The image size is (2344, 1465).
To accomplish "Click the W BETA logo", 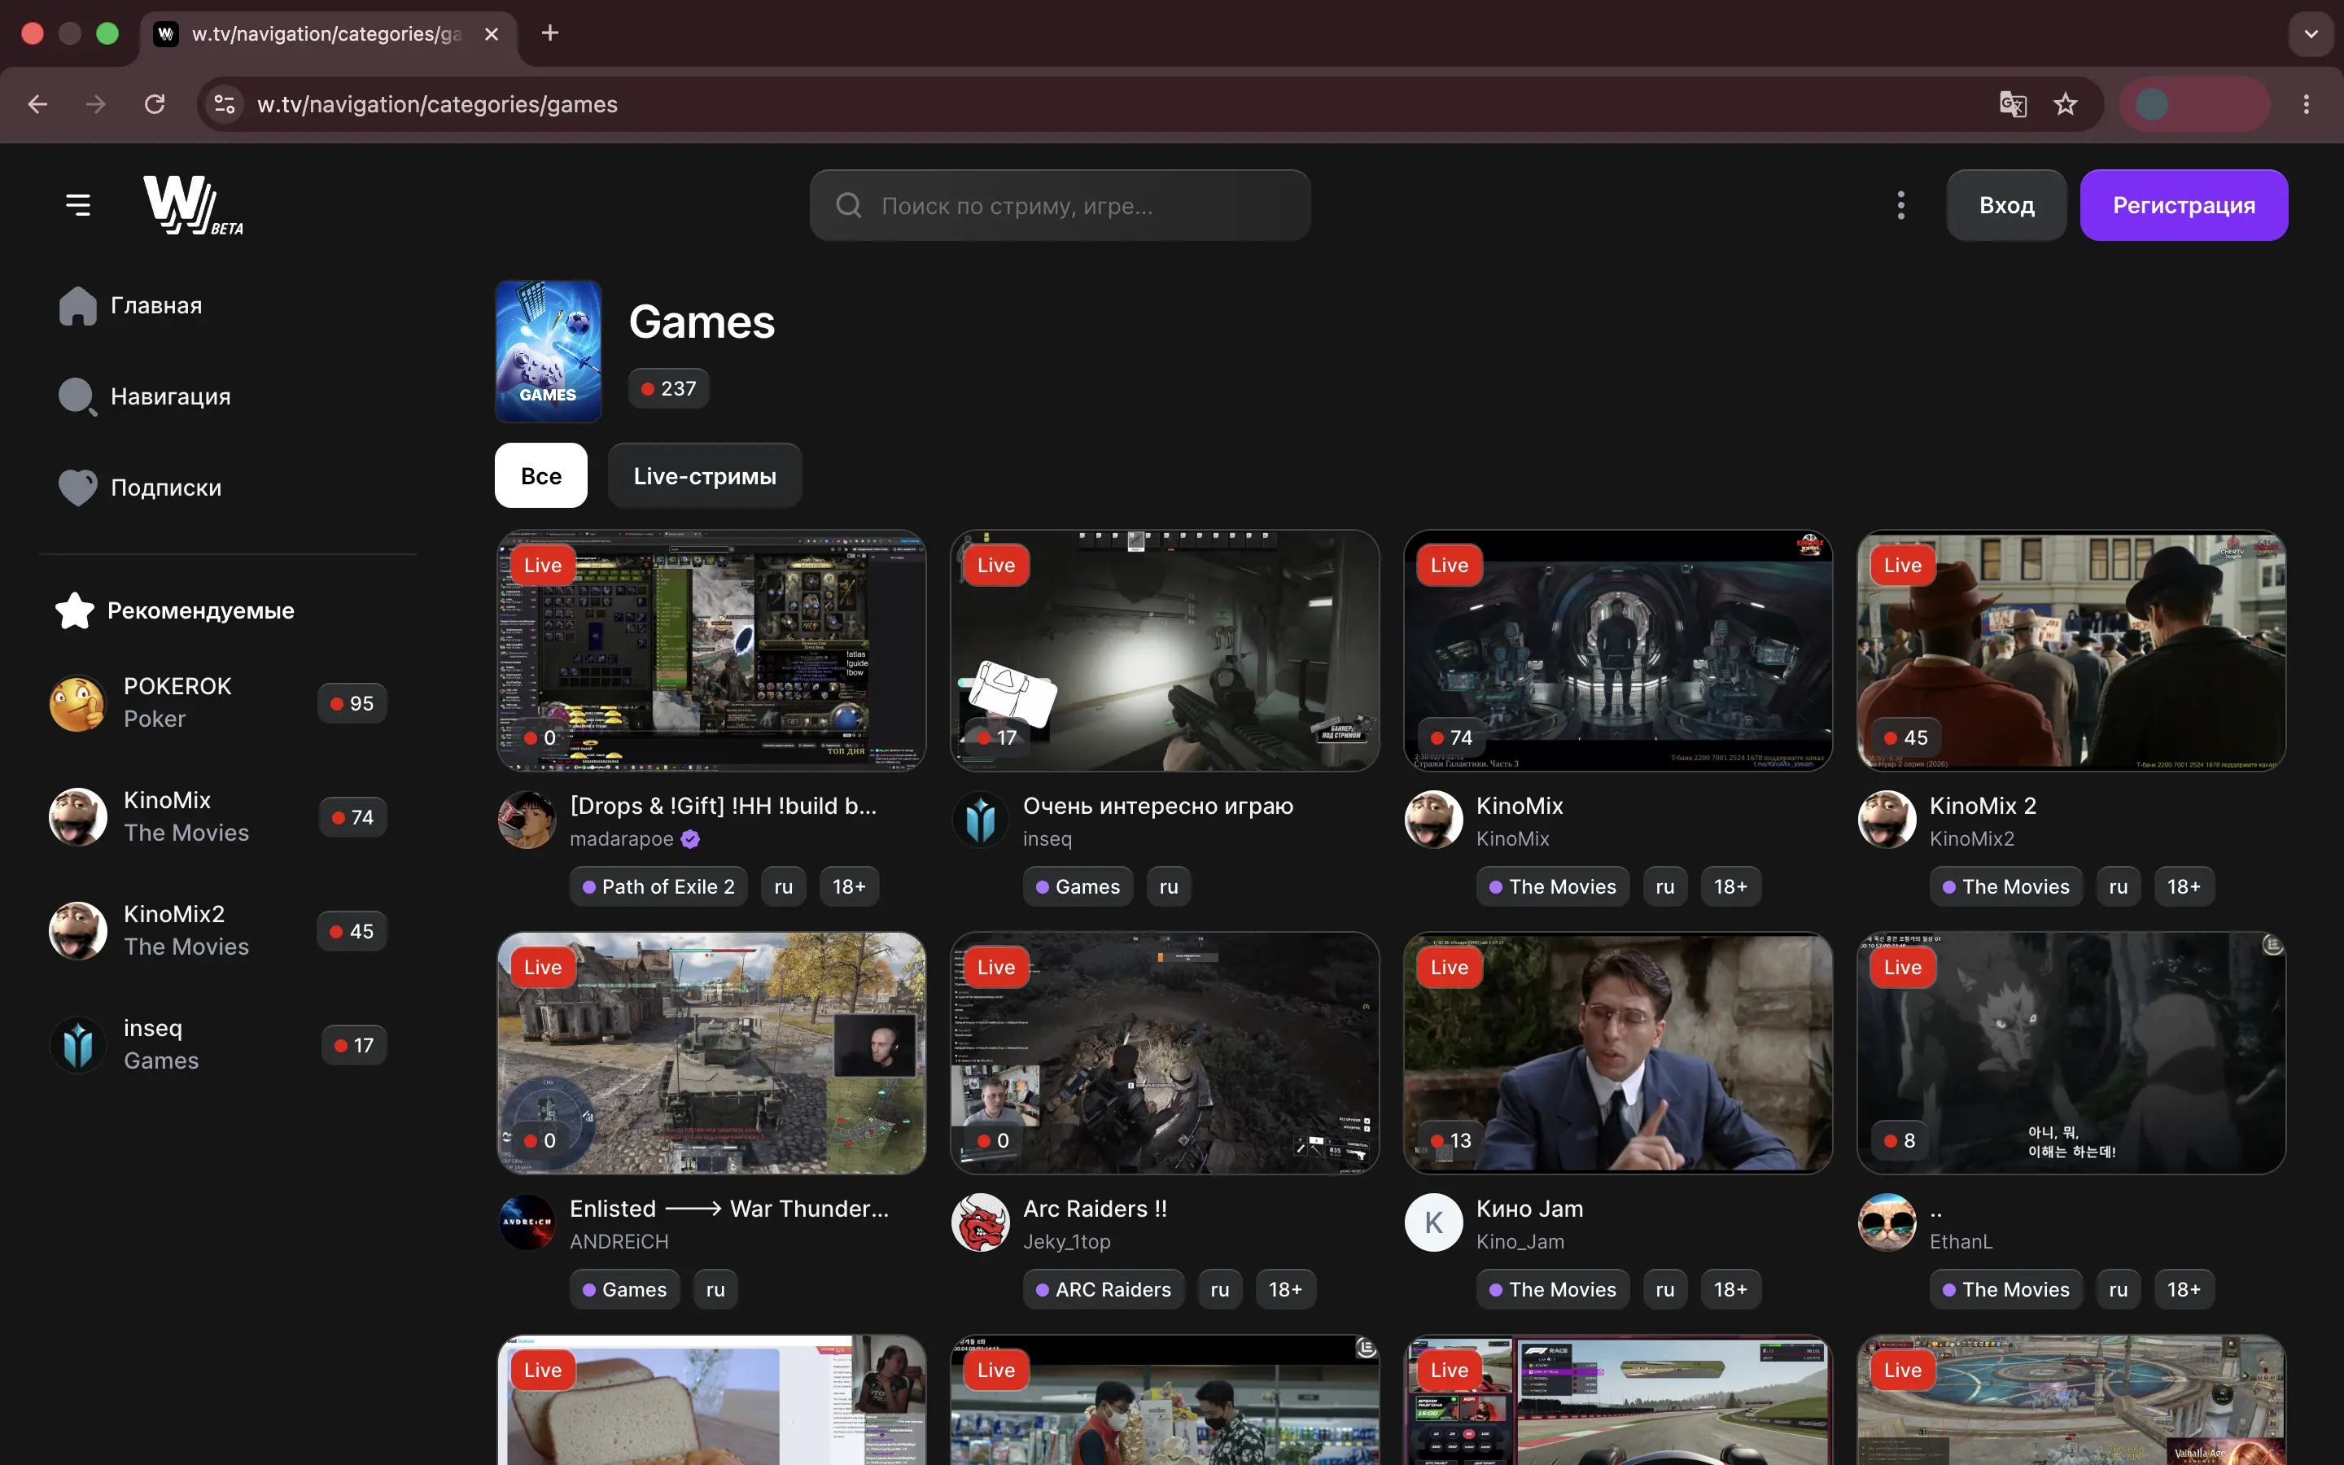I will coord(193,205).
